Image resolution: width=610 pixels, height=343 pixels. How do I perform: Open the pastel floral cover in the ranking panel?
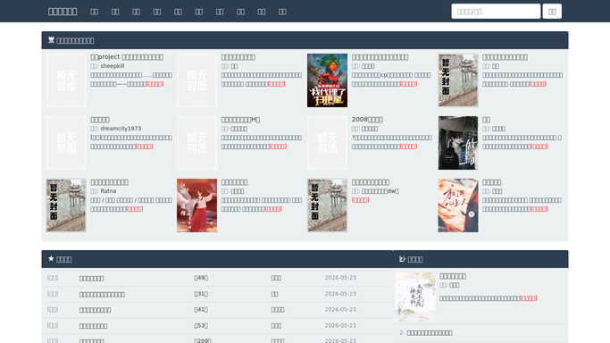tap(415, 297)
